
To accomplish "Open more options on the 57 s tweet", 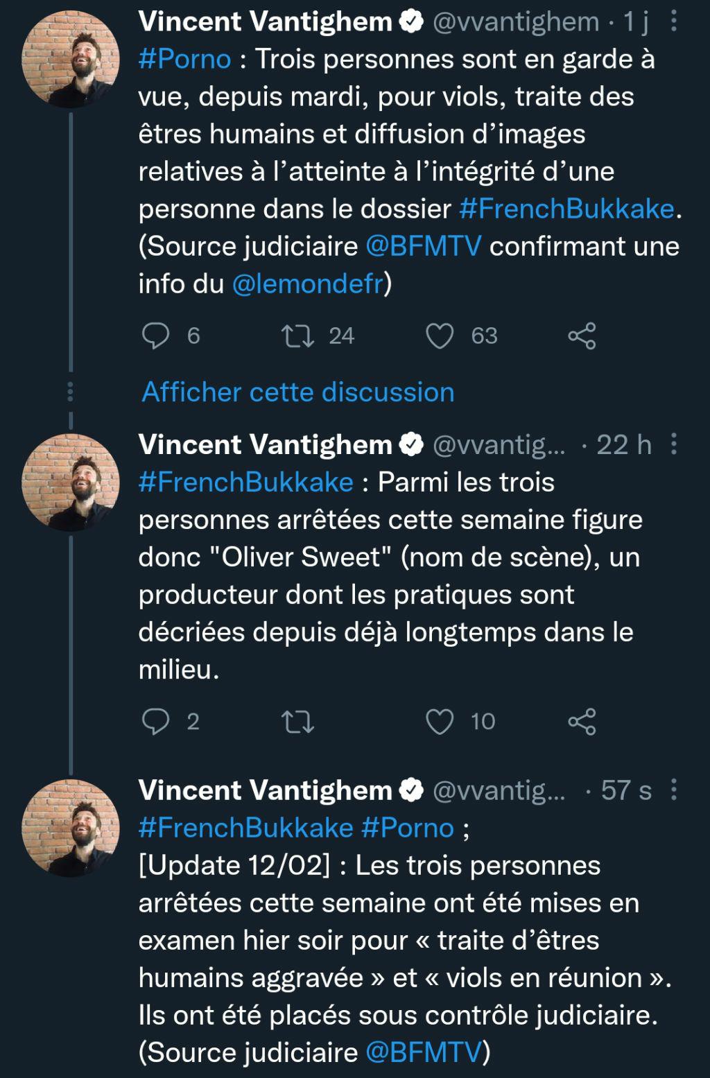I will pos(674,790).
